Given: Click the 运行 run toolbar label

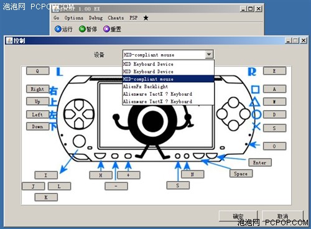Looking at the screenshot, I should [x=67, y=29].
